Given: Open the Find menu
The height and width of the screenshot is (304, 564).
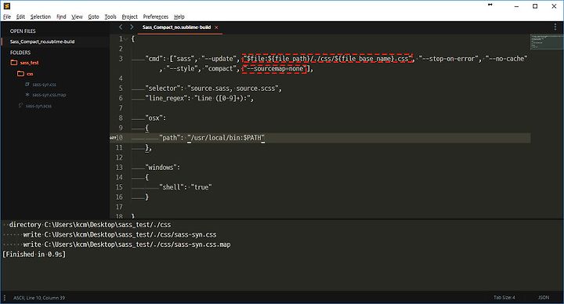Looking at the screenshot, I should click(61, 16).
